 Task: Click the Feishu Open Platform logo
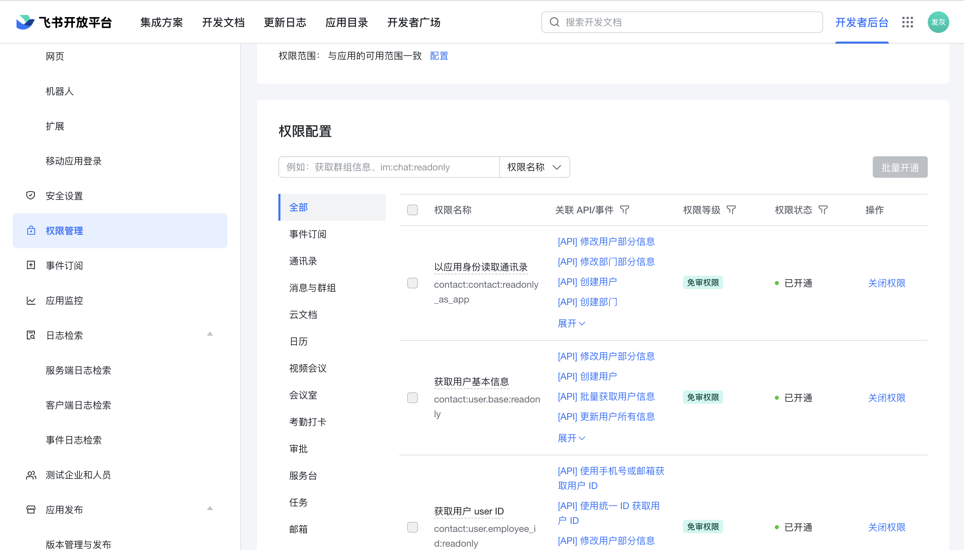(64, 22)
